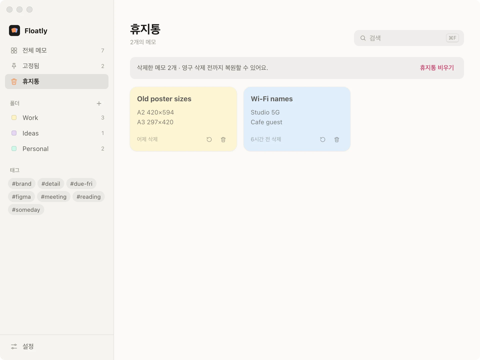The image size is (480, 360).
Task: Open the Old poster sizes note card
Action: click(x=183, y=119)
